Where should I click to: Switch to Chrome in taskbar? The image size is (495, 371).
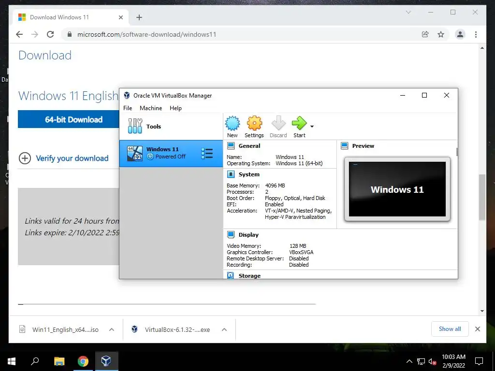pyautogui.click(x=83, y=361)
